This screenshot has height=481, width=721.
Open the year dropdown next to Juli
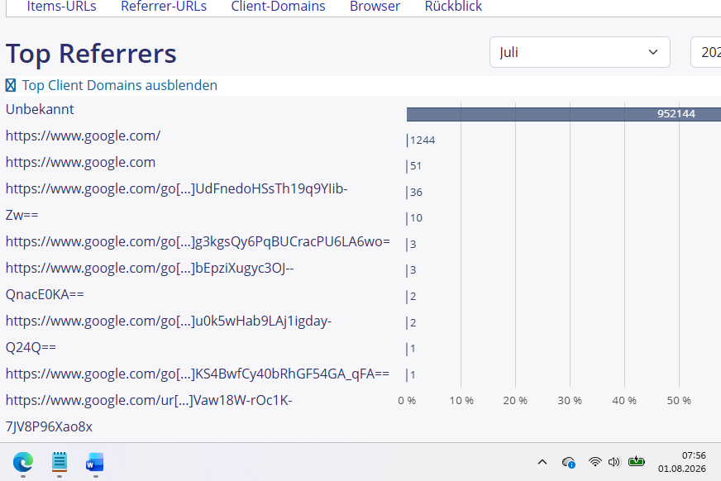706,52
